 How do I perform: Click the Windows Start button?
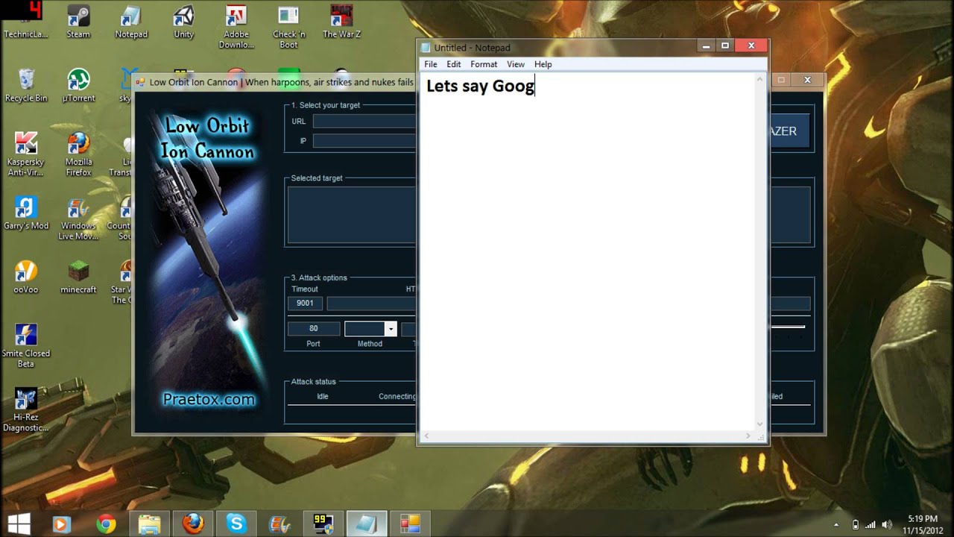19,524
